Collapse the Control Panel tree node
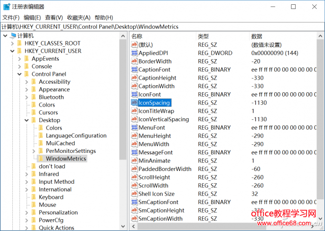 tap(19, 74)
